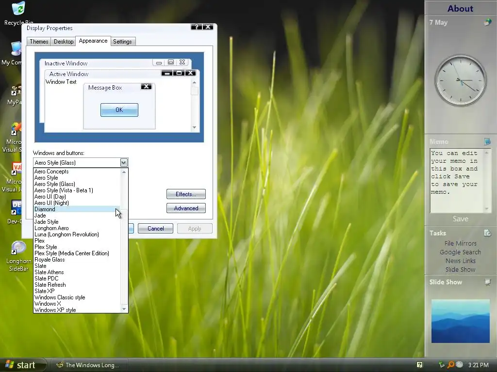This screenshot has width=497, height=372.
Task: Select Windows X style entry
Action: tap(77, 304)
